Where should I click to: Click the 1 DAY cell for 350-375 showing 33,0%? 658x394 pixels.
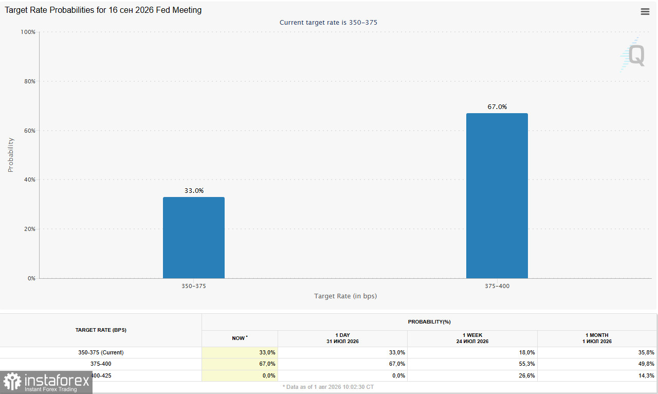[342, 353]
